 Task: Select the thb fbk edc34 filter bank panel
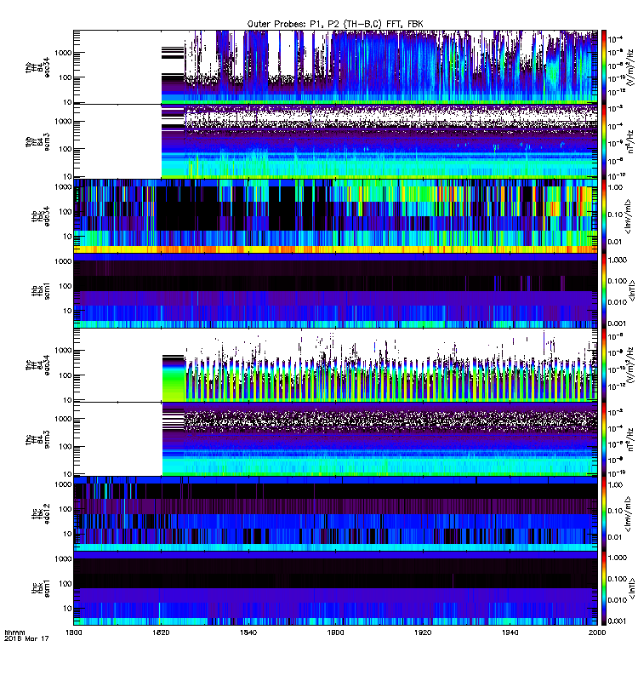pos(335,216)
